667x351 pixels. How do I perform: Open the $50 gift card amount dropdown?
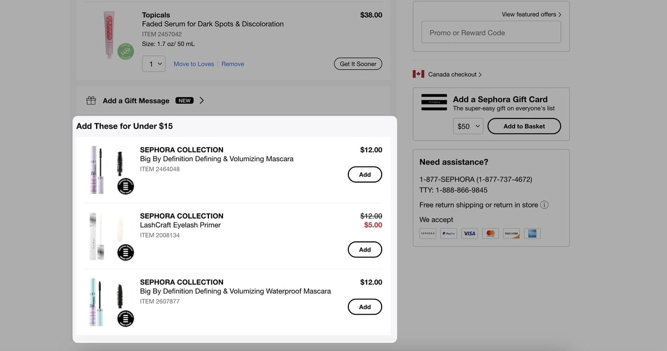pos(468,126)
